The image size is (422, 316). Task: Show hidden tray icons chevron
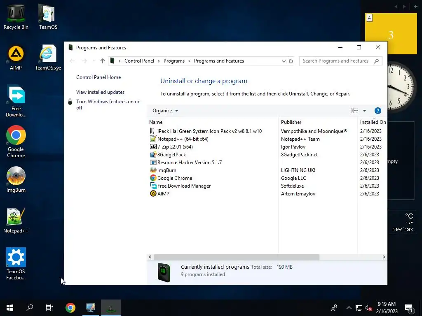349,308
